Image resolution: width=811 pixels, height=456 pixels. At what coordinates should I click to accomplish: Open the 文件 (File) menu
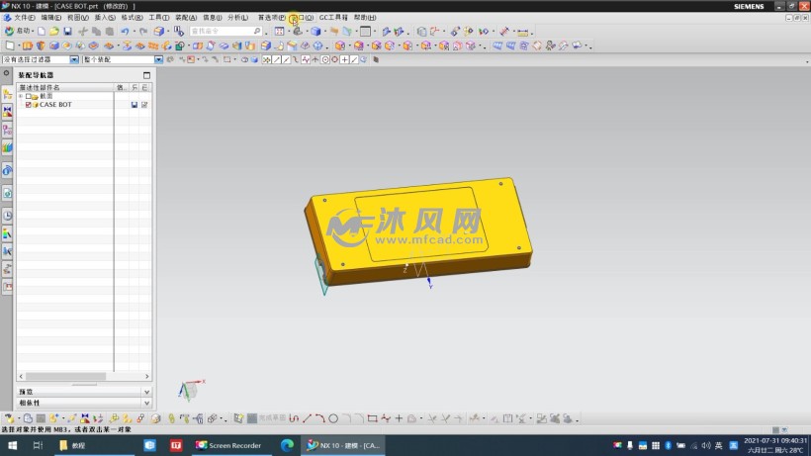click(24, 18)
